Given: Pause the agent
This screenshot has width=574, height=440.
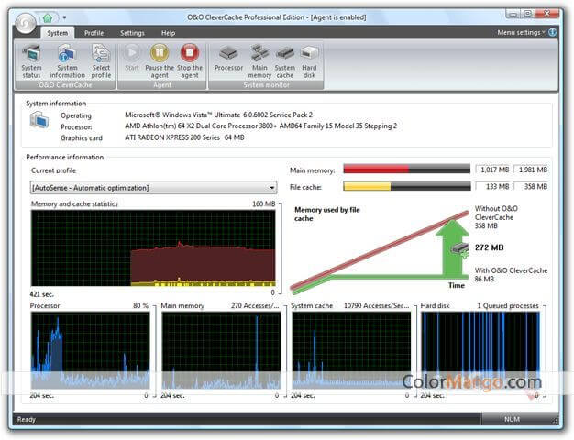Looking at the screenshot, I should coord(160,59).
